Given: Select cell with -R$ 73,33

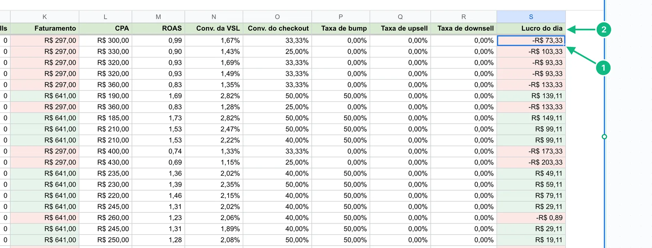Looking at the screenshot, I should tap(531, 41).
